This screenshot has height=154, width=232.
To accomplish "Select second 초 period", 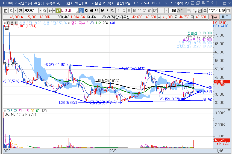I will tap(108, 11).
